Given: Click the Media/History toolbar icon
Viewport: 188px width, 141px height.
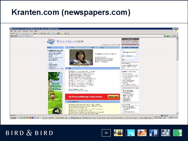Looking at the screenshot, I should (x=49, y=33).
